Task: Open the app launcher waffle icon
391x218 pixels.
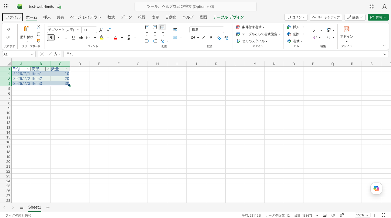Action: [6, 6]
